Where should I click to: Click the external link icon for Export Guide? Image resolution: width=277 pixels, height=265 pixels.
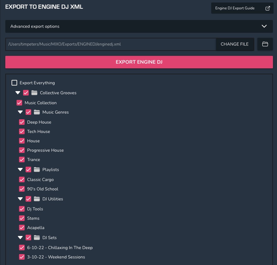click(x=267, y=8)
